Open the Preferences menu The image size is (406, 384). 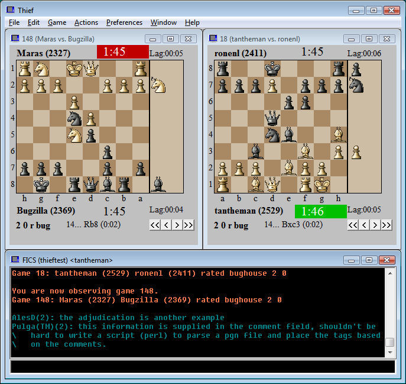click(124, 22)
